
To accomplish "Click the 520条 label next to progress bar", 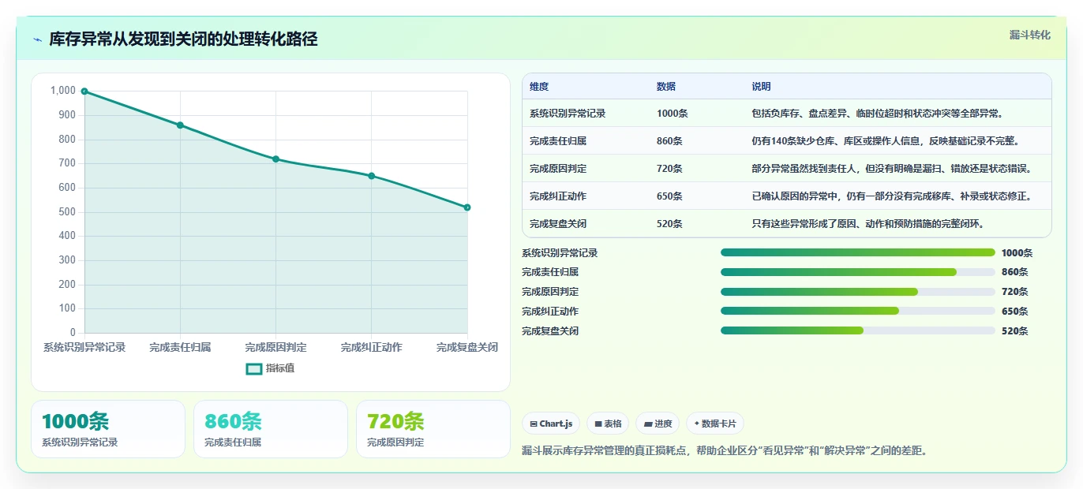I will pos(1014,331).
